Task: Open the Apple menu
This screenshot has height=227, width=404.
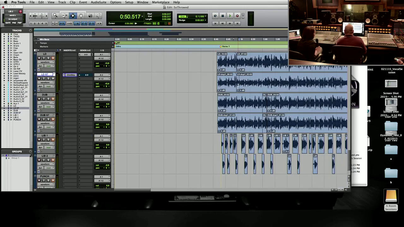Action: coord(5,2)
